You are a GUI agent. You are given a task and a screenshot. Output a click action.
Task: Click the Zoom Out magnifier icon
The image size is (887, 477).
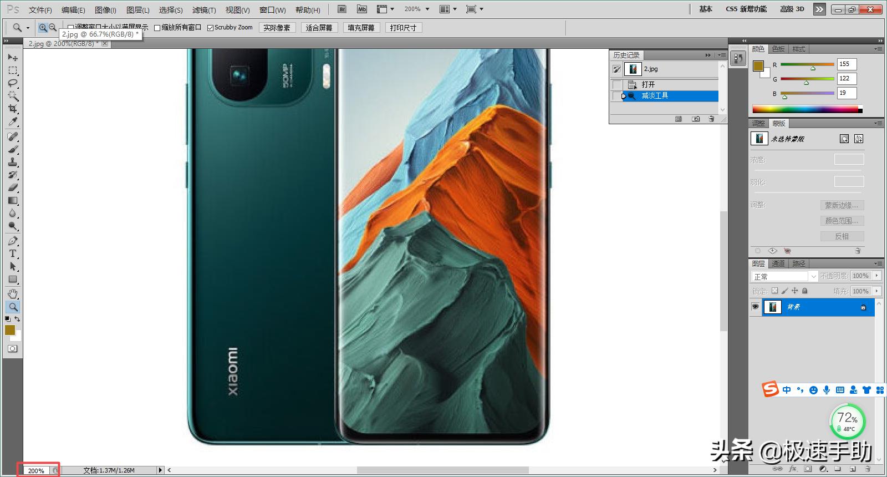click(53, 27)
